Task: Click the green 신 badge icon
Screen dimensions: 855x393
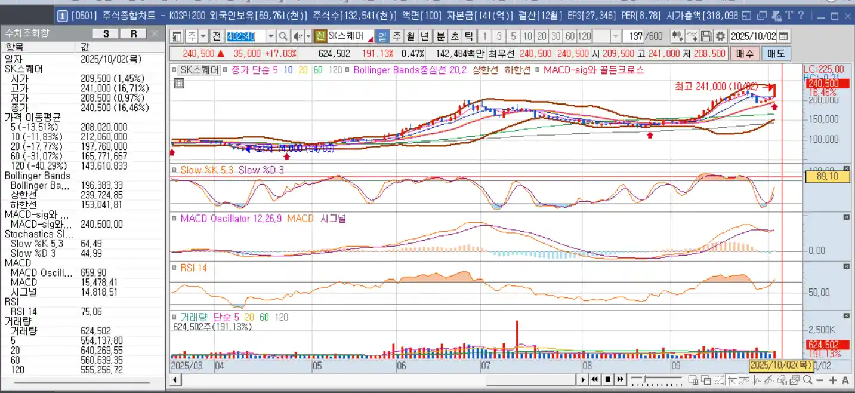Action: tap(320, 36)
